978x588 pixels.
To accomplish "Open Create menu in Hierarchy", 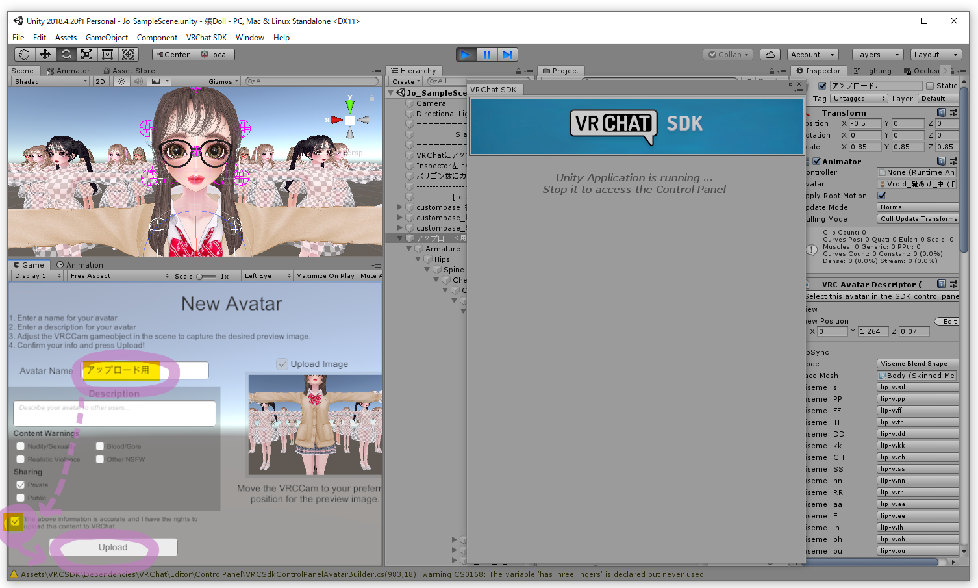I will tap(406, 82).
